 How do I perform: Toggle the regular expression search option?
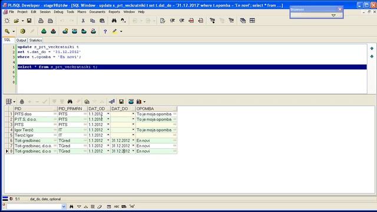pos(132,207)
